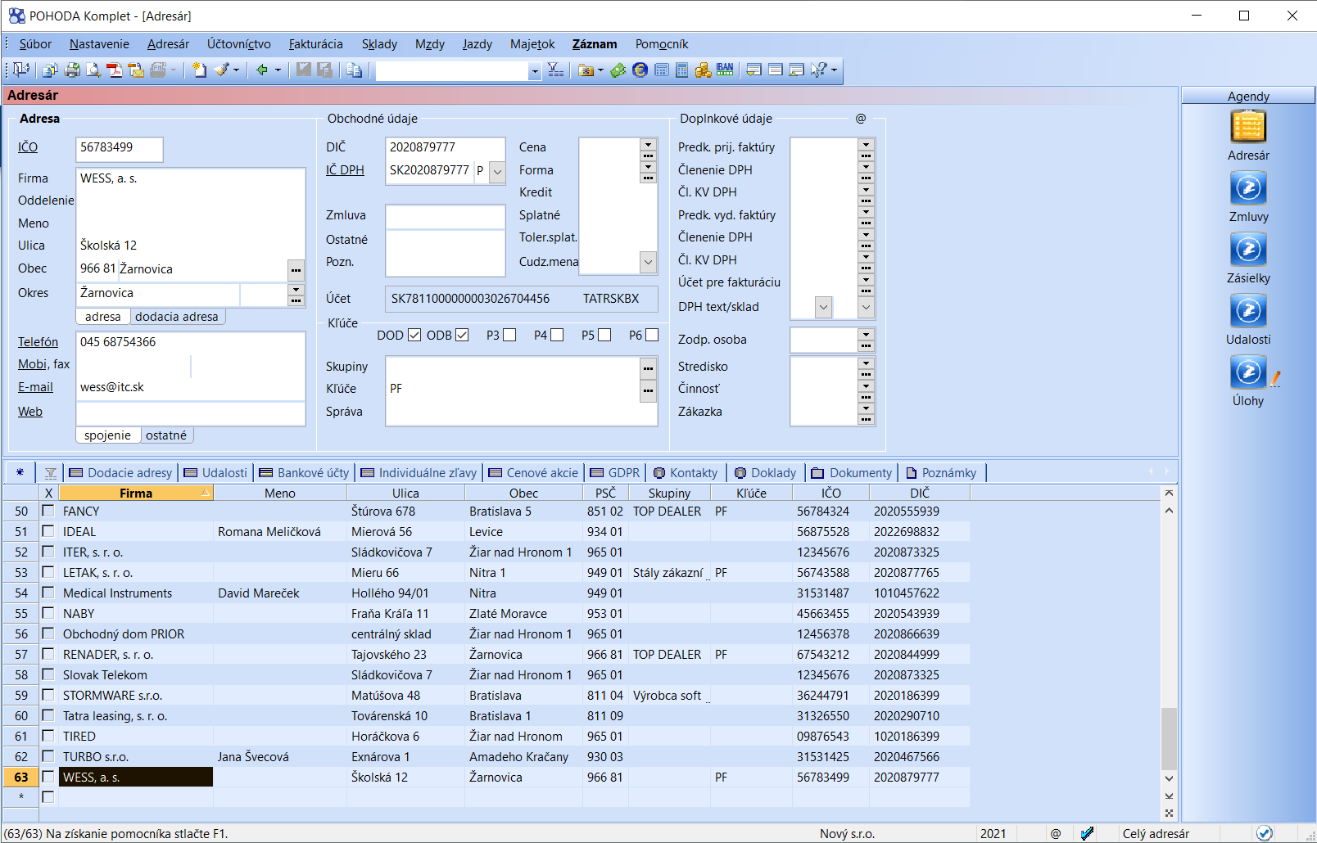Click the euro coin toolbar icon
The height and width of the screenshot is (843, 1317).
click(640, 70)
